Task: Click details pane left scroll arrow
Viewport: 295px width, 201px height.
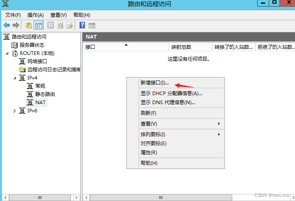Action: tap(86, 198)
